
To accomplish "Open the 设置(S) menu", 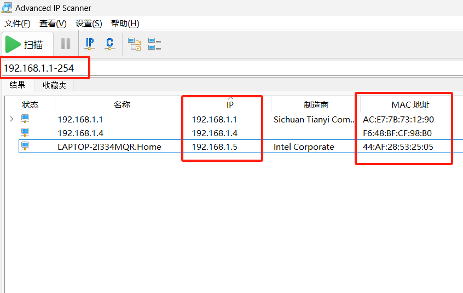I will pos(89,24).
